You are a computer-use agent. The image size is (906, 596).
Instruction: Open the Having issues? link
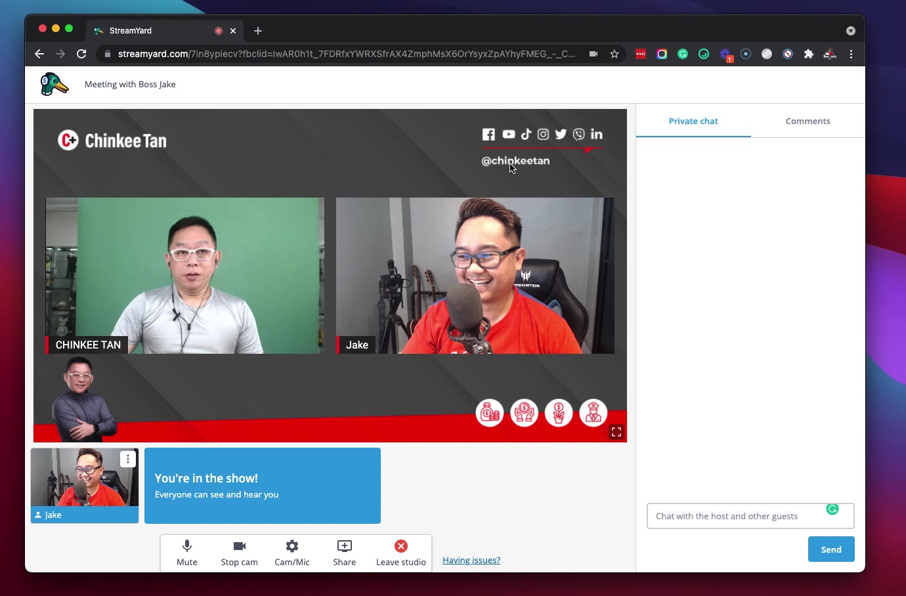[x=471, y=560]
